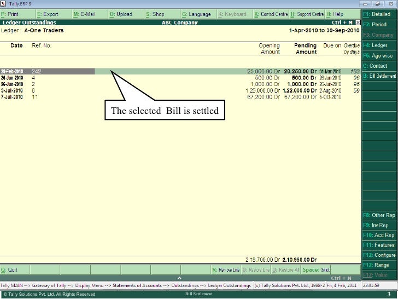Click the Restore All button
Screen dimensions: 398x299
[x=286, y=270]
